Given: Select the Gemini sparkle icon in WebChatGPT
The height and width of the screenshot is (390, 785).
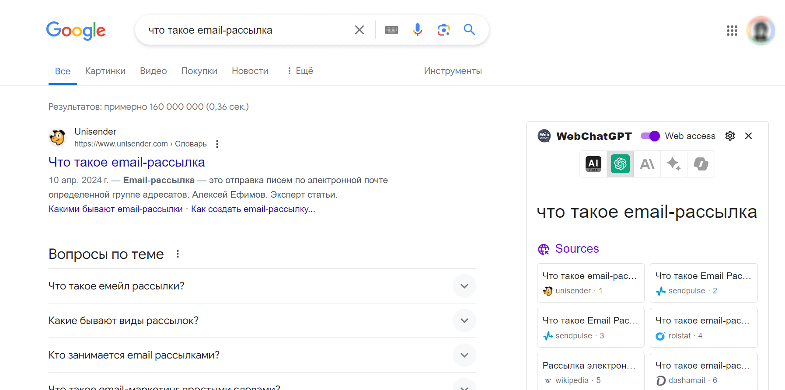Looking at the screenshot, I should point(673,164).
